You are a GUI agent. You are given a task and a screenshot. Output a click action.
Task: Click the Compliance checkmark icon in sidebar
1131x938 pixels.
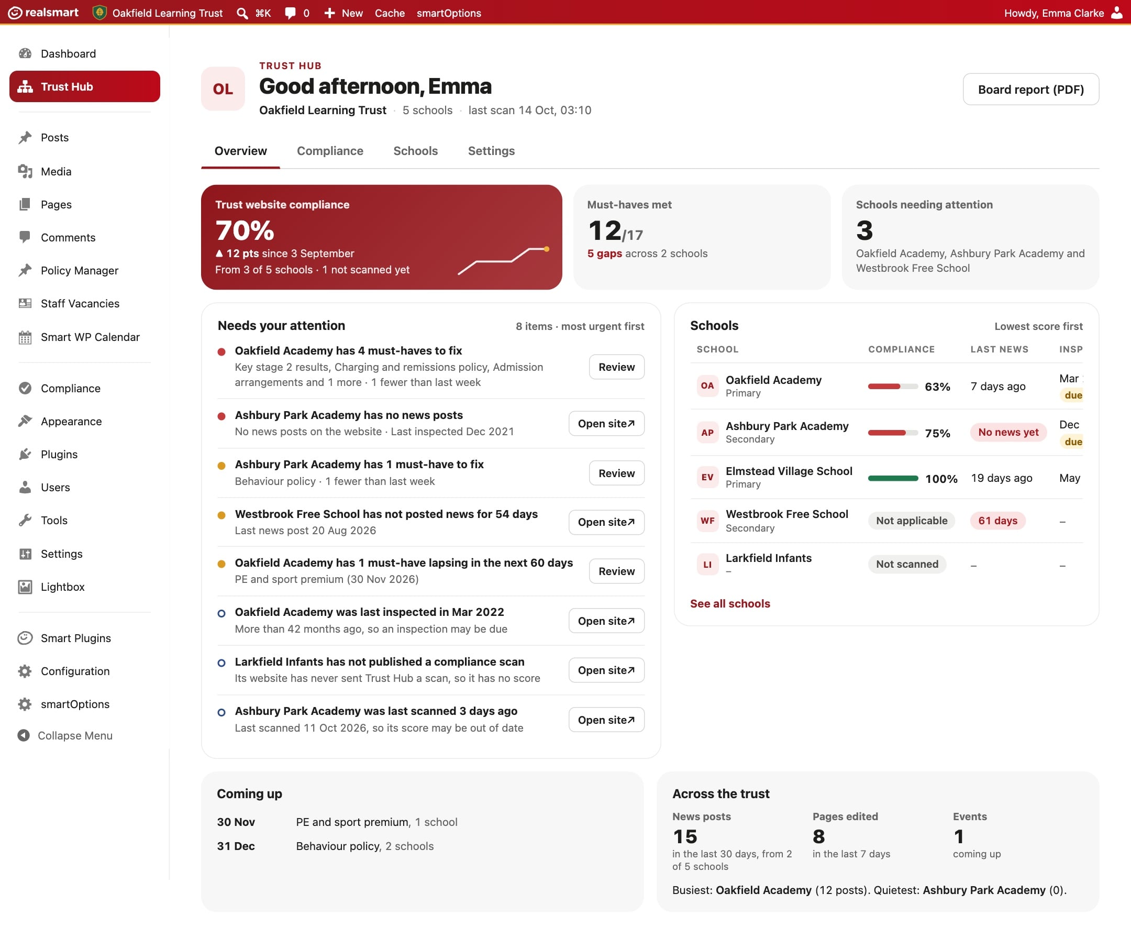(x=25, y=388)
